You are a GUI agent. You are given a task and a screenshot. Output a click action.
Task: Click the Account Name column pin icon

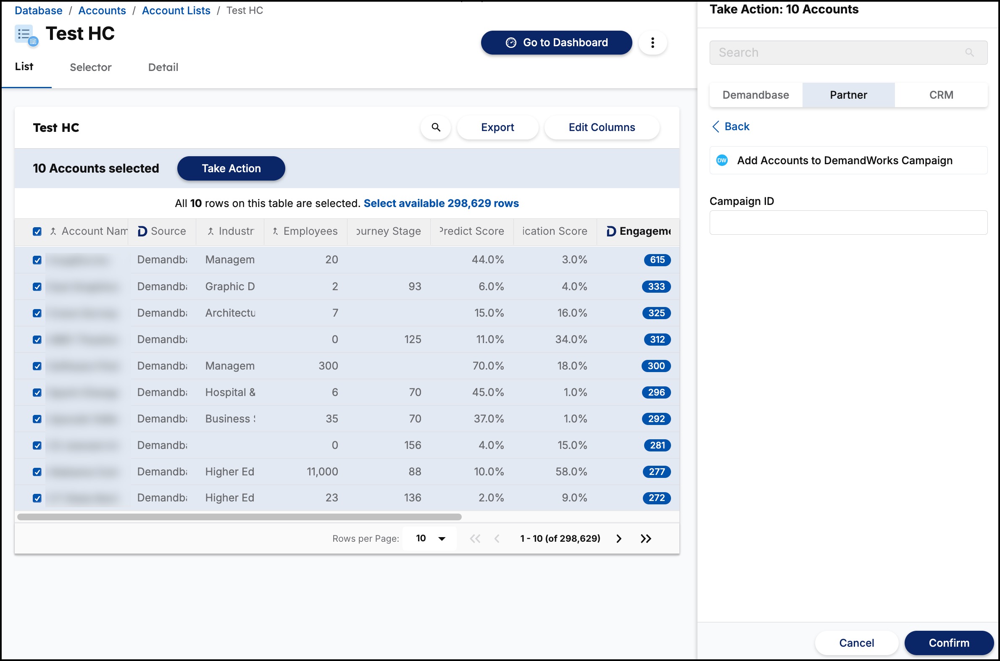coord(53,231)
